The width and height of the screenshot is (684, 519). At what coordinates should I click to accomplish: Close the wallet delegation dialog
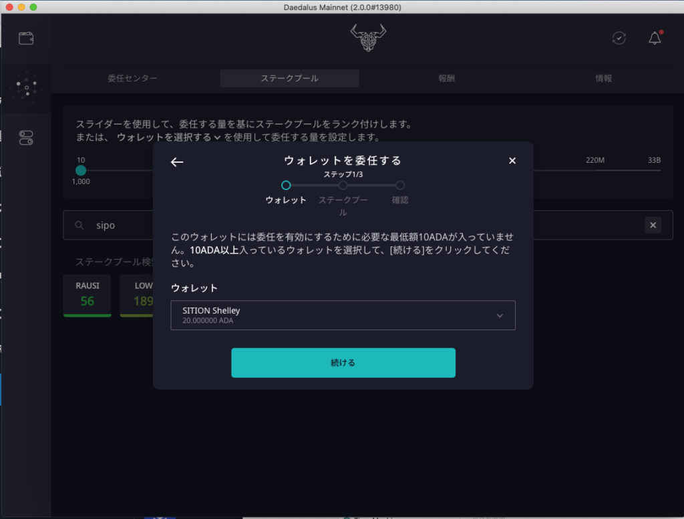coord(512,161)
